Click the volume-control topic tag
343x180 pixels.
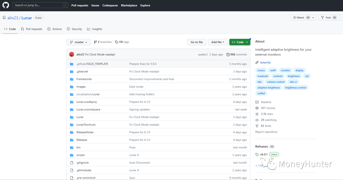(276, 82)
